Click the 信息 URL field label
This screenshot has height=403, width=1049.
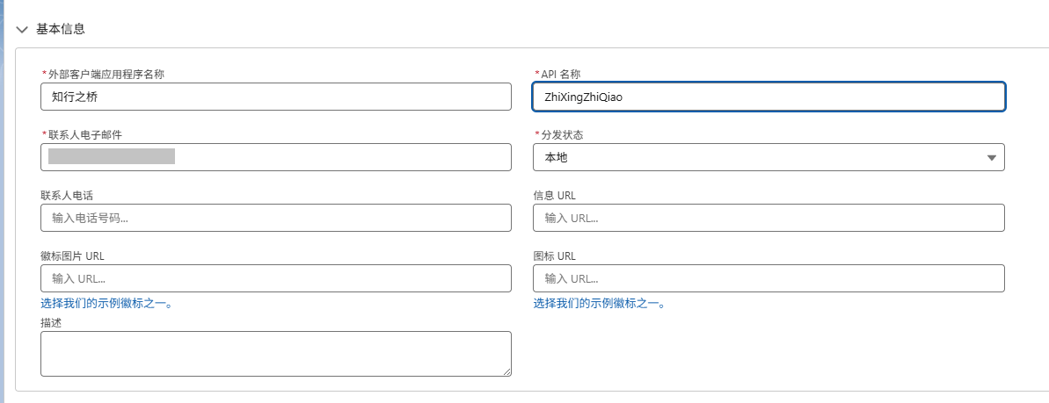coord(554,195)
